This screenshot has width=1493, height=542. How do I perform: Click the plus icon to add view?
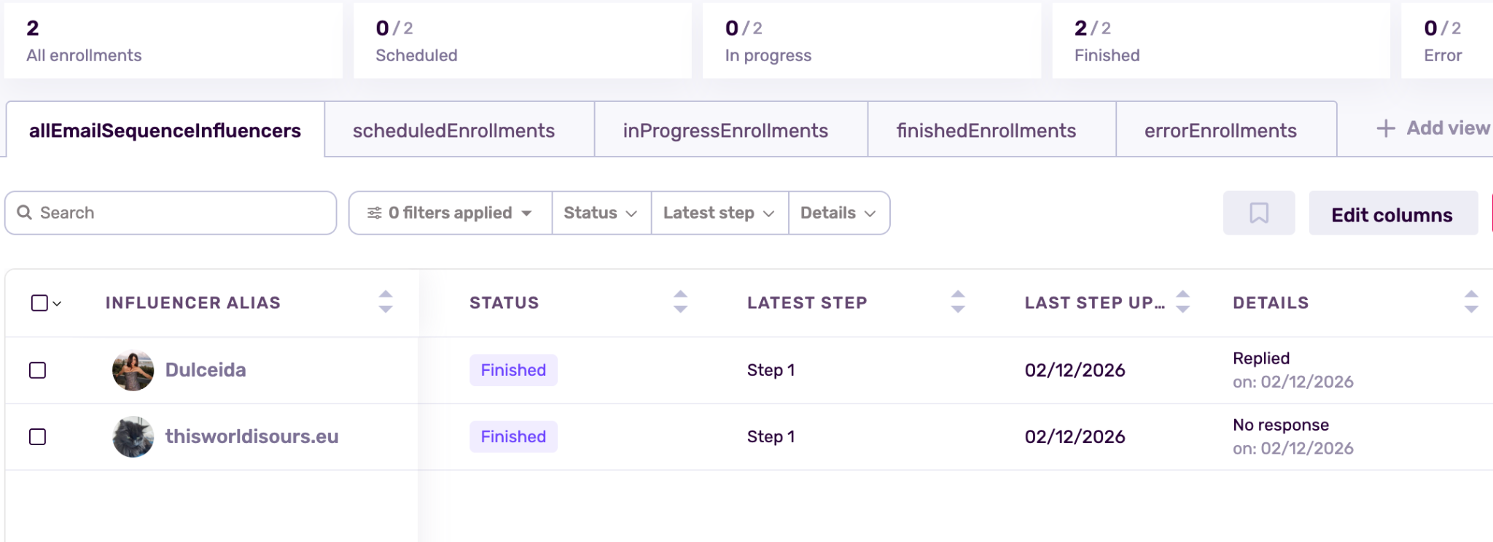tap(1385, 129)
